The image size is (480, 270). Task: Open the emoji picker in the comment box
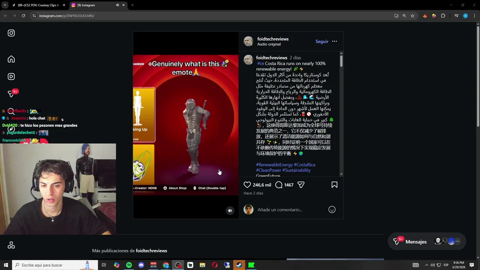pyautogui.click(x=332, y=210)
